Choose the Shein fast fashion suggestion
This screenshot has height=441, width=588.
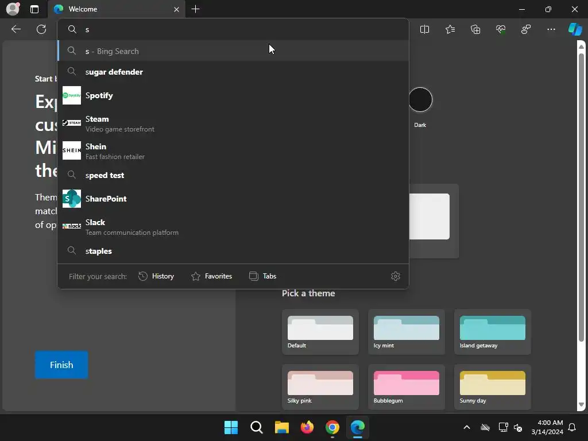coord(233,151)
